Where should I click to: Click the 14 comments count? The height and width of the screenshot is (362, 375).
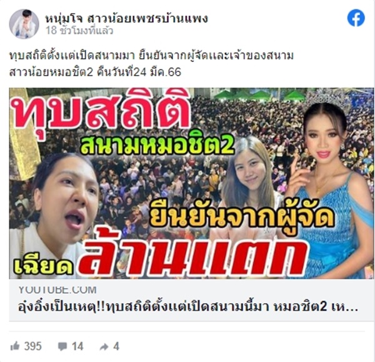(x=77, y=346)
